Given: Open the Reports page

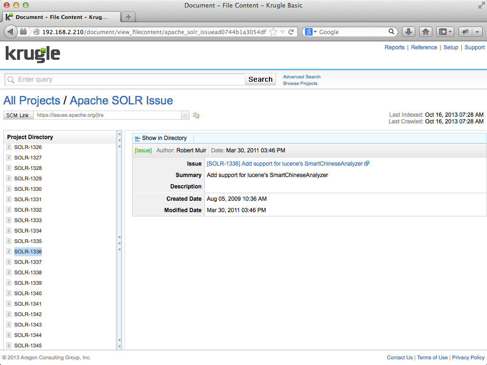Looking at the screenshot, I should coord(394,47).
